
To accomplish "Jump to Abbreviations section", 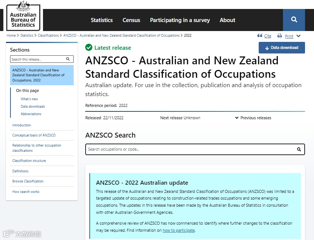I will 31,114.
